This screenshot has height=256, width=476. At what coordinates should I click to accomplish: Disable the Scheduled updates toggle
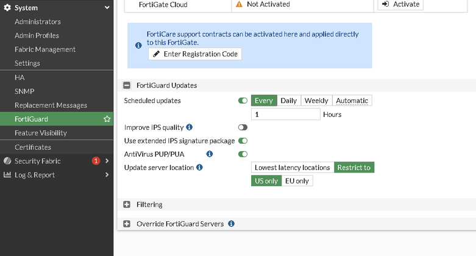pyautogui.click(x=243, y=101)
